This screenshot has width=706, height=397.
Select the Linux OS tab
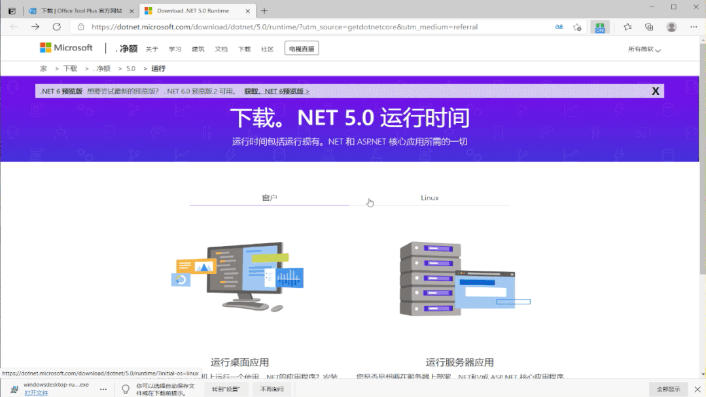[x=429, y=198]
